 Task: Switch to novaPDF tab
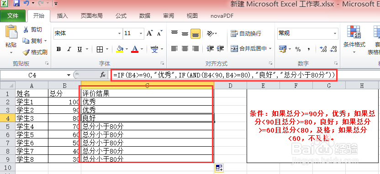[222, 16]
